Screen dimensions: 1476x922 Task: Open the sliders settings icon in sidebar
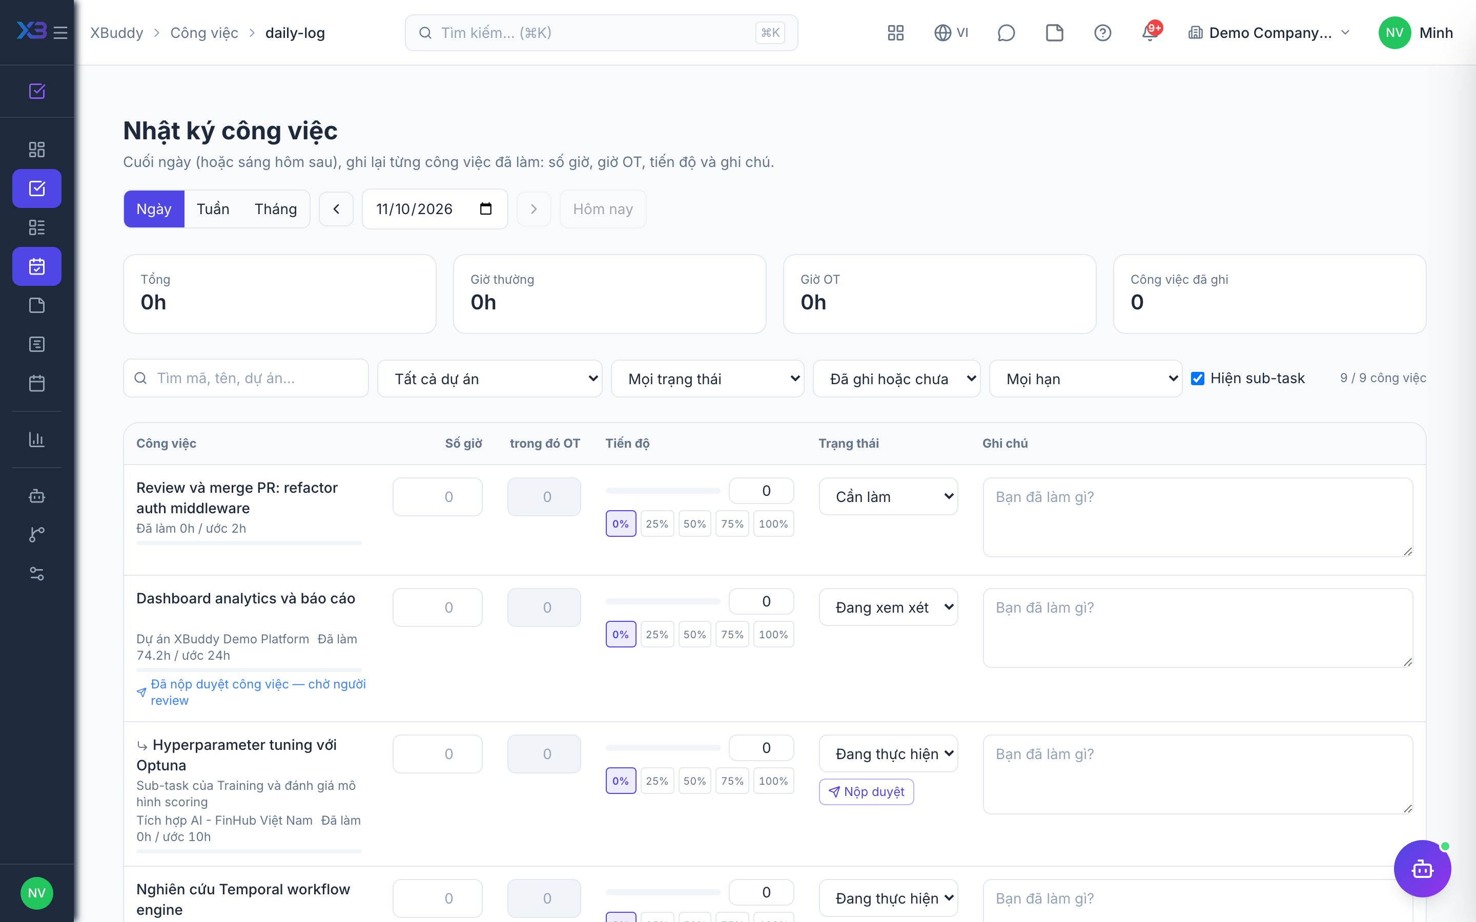coord(36,574)
